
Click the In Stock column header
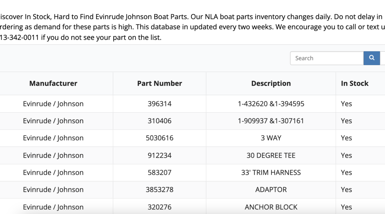pos(354,84)
